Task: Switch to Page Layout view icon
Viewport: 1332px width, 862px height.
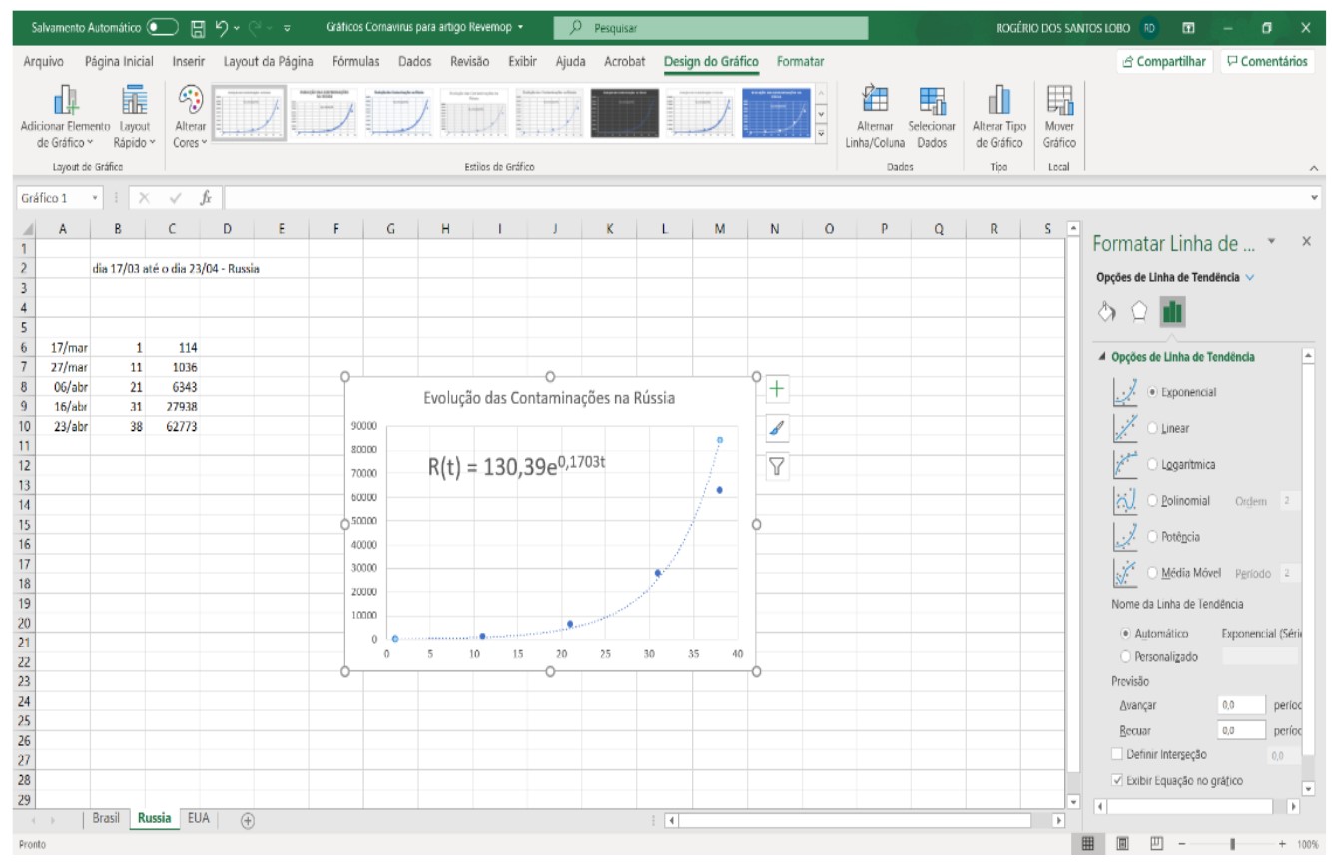Action: click(1125, 844)
